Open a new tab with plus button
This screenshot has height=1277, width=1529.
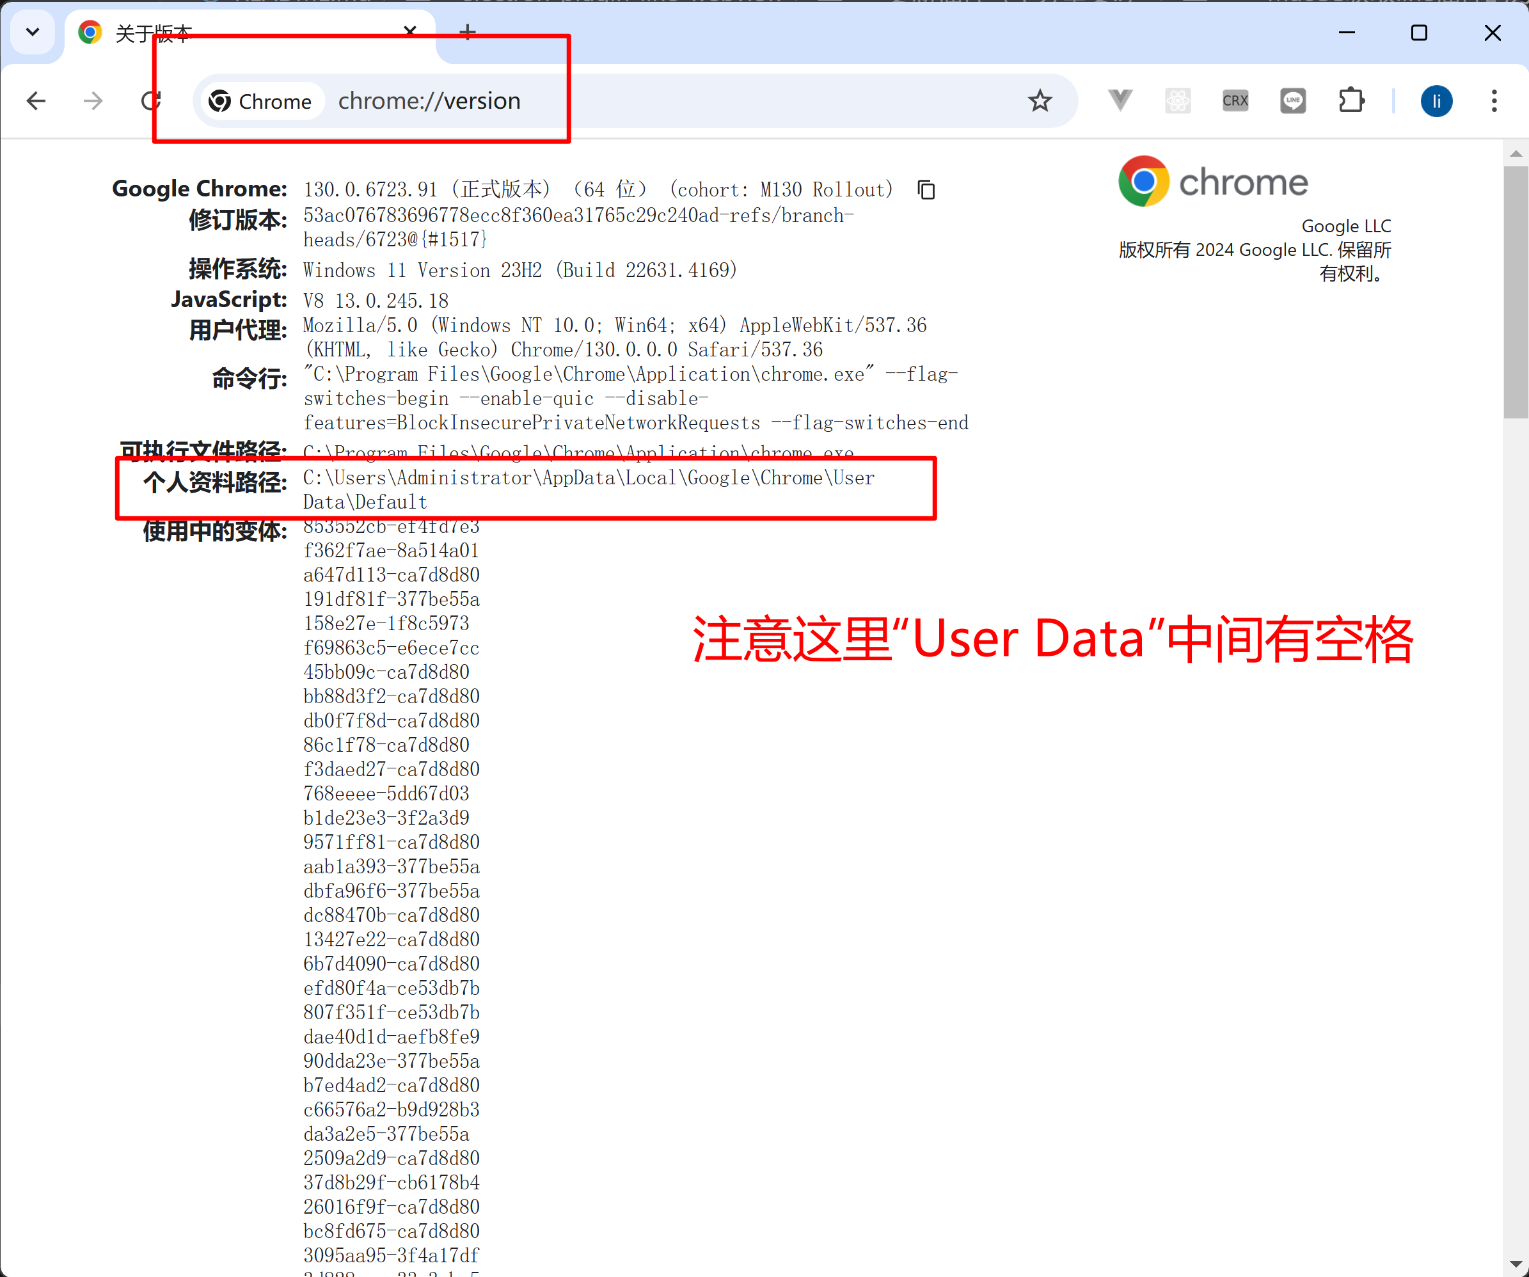(x=468, y=31)
